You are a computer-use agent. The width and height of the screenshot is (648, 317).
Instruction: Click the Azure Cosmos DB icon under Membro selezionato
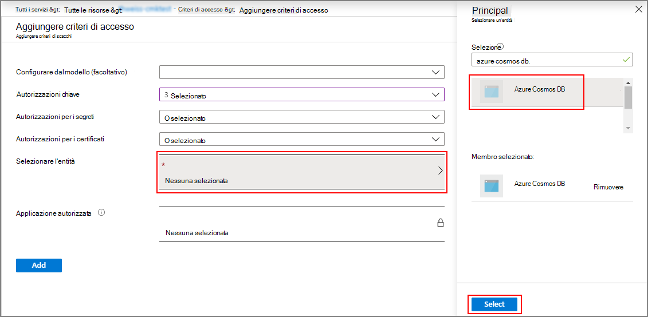tap(492, 186)
